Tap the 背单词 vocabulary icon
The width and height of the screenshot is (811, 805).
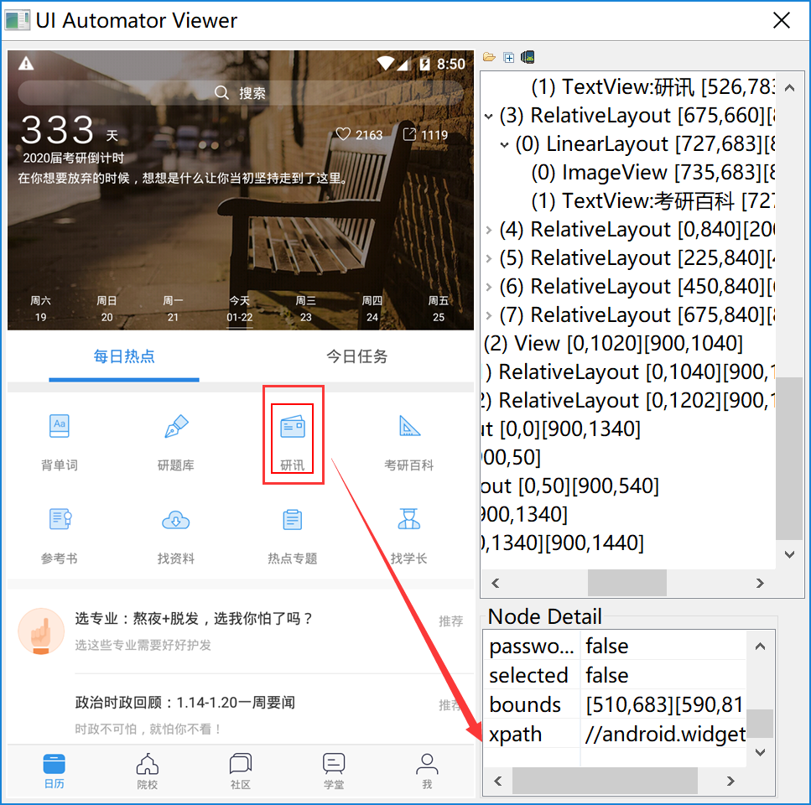coord(60,426)
